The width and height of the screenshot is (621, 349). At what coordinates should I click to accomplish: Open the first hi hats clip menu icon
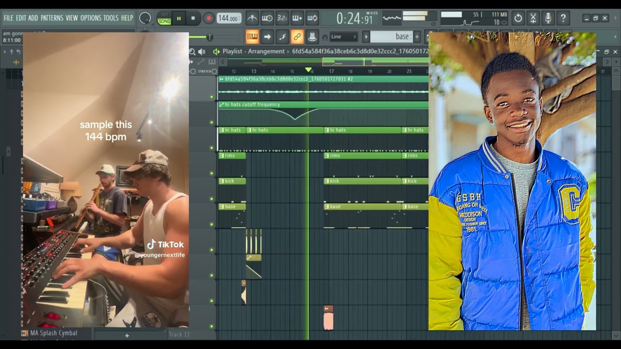[221, 130]
